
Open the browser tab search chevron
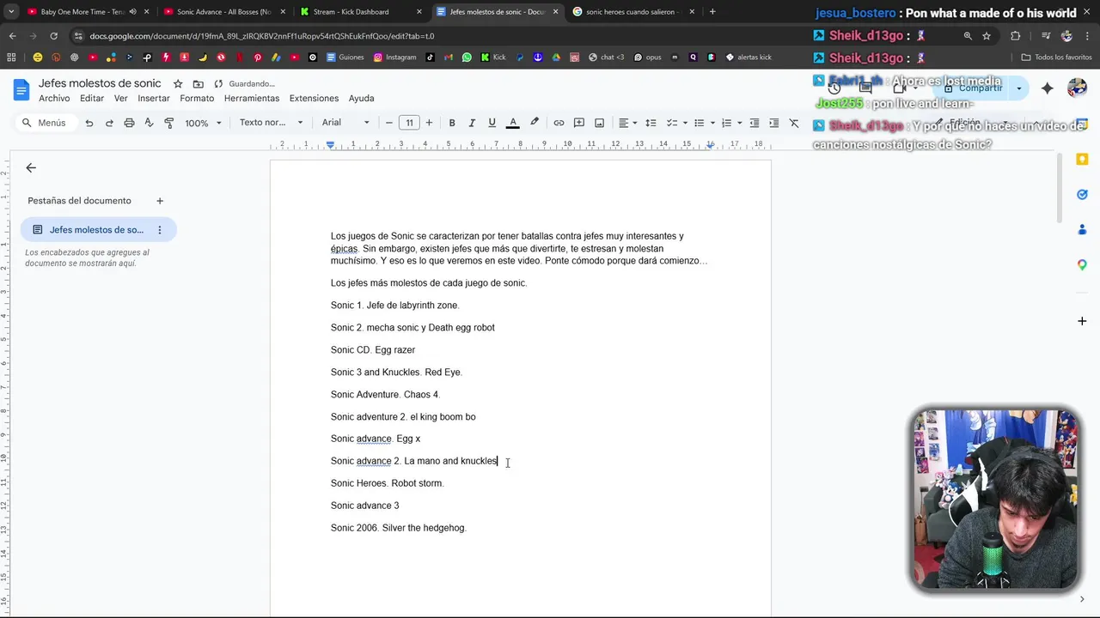tap(12, 12)
